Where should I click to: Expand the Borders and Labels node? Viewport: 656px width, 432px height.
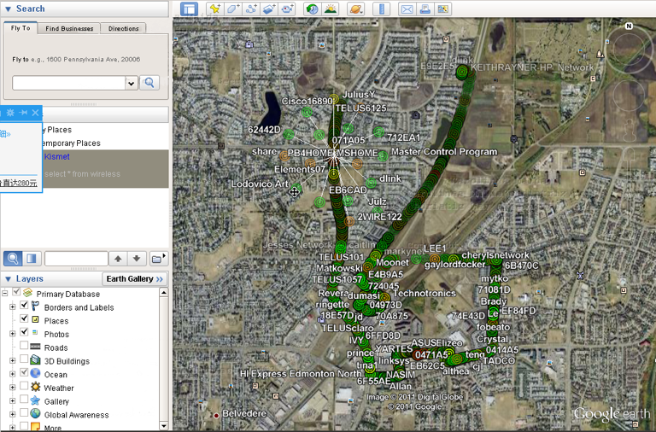click(12, 307)
